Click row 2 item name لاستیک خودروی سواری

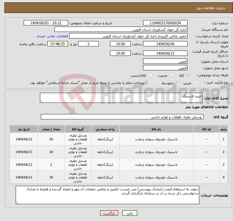point(156,152)
